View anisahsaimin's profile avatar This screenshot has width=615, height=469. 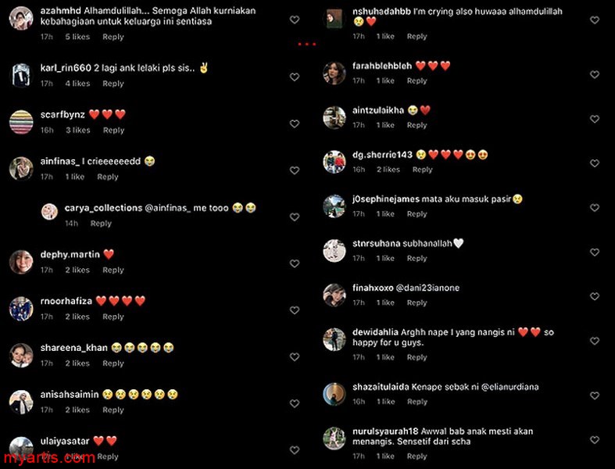click(x=21, y=402)
